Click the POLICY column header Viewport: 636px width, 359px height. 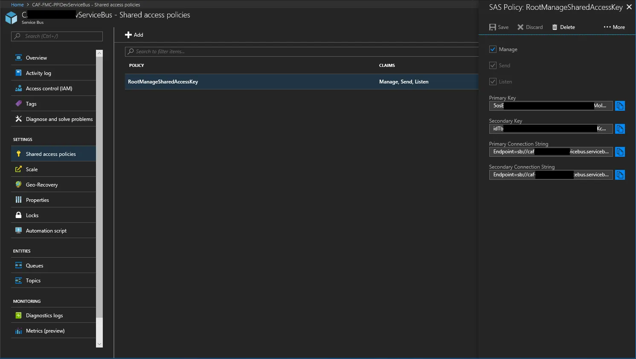point(136,65)
